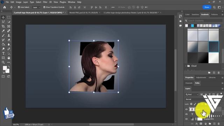
Task: Click the Home icon in options bar
Action: pyautogui.click(x=5, y=7)
